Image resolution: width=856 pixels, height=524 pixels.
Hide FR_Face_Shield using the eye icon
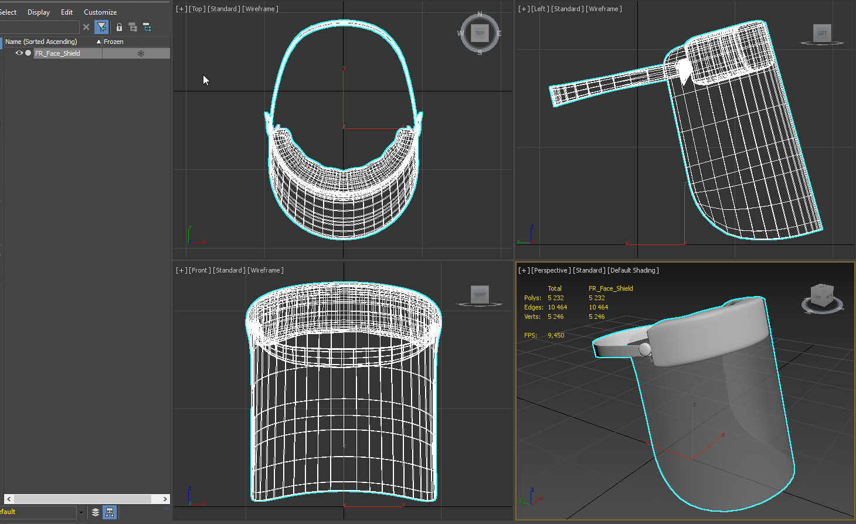tap(19, 53)
